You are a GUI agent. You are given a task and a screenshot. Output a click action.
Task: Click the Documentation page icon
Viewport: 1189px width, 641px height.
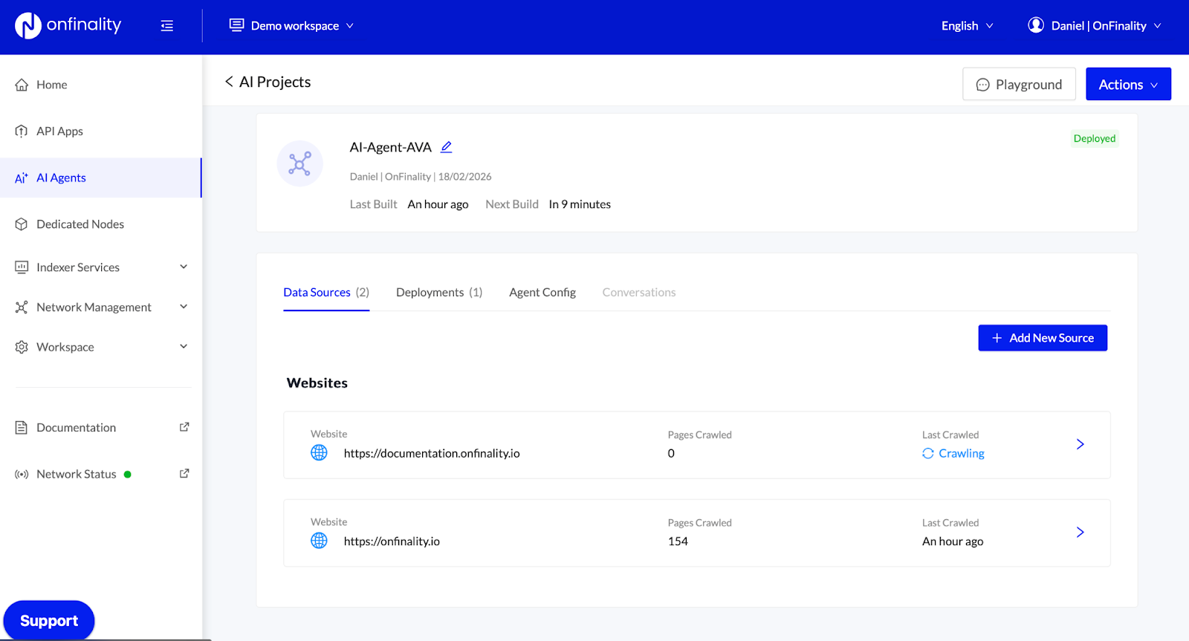click(22, 428)
